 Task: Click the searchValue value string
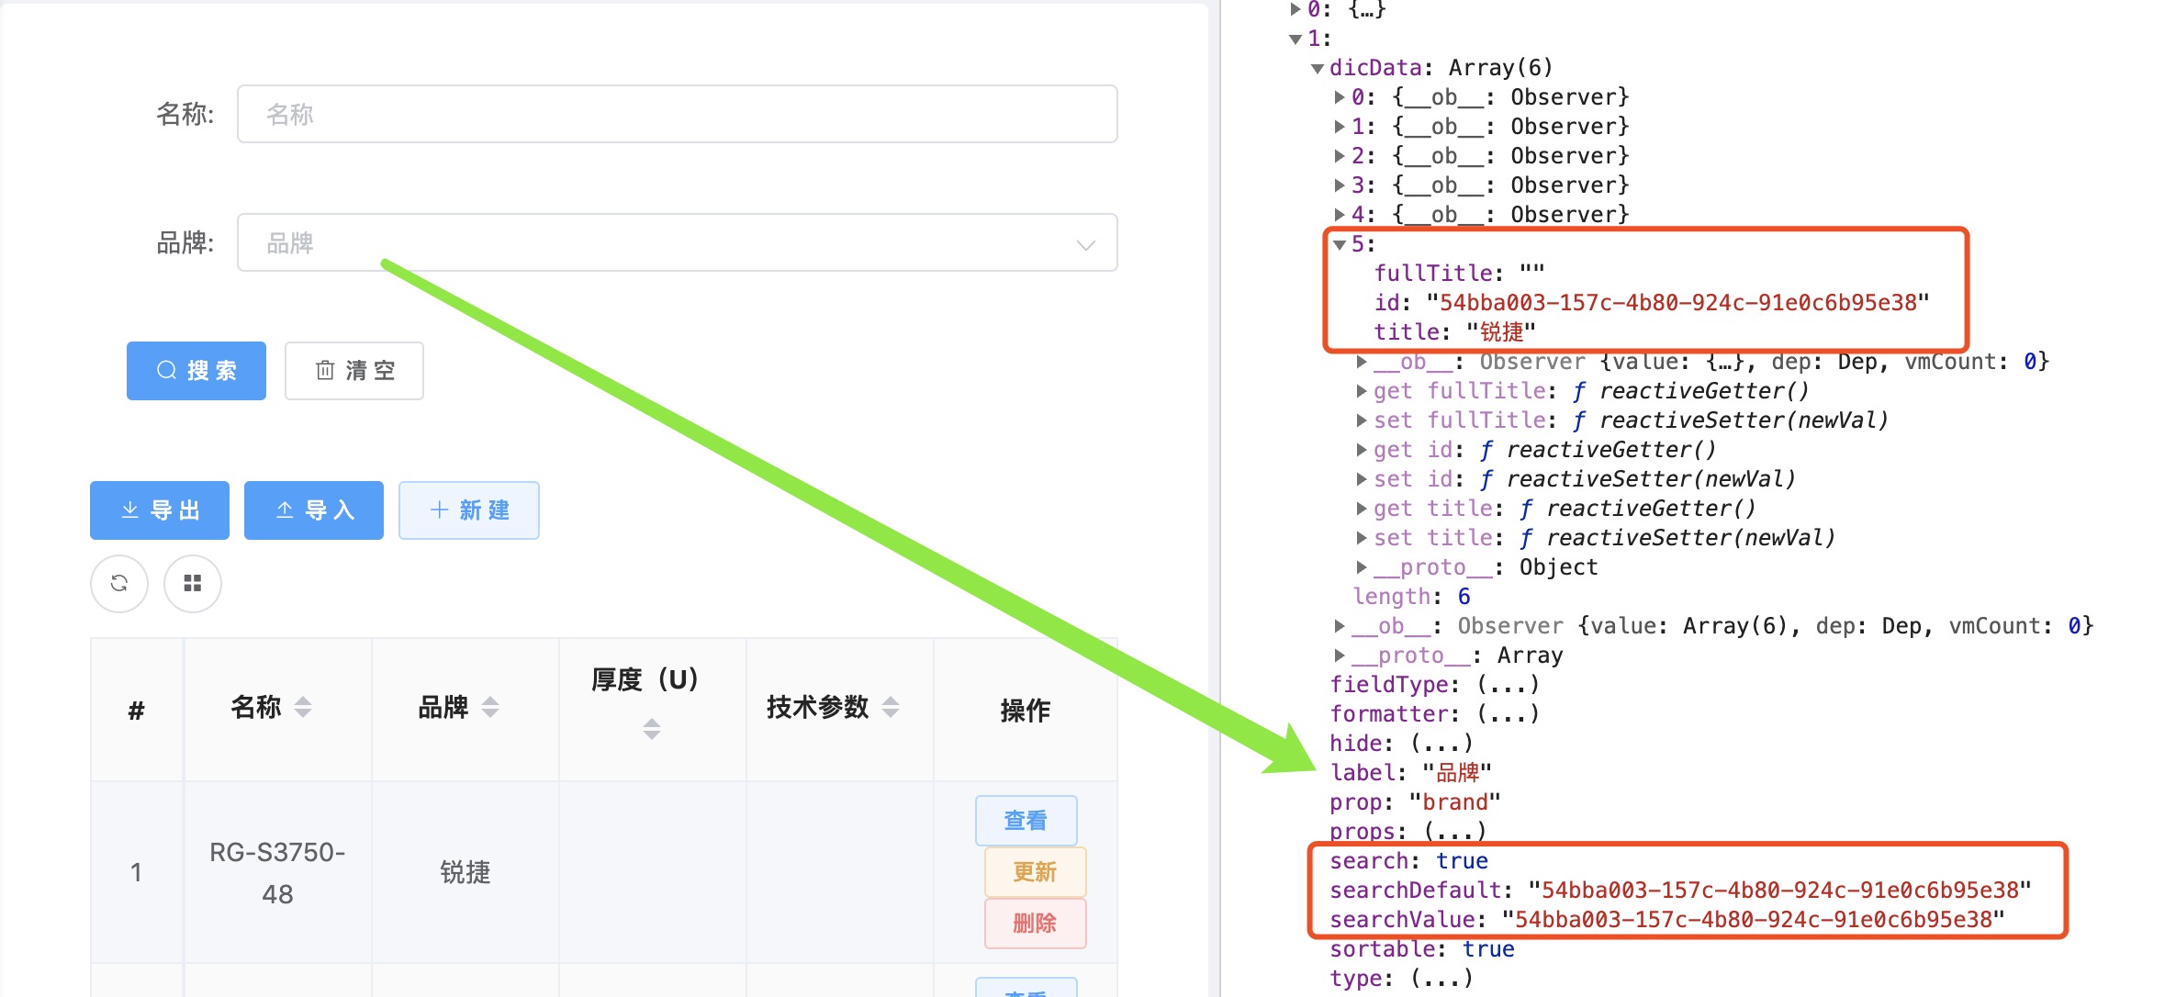(x=1754, y=920)
